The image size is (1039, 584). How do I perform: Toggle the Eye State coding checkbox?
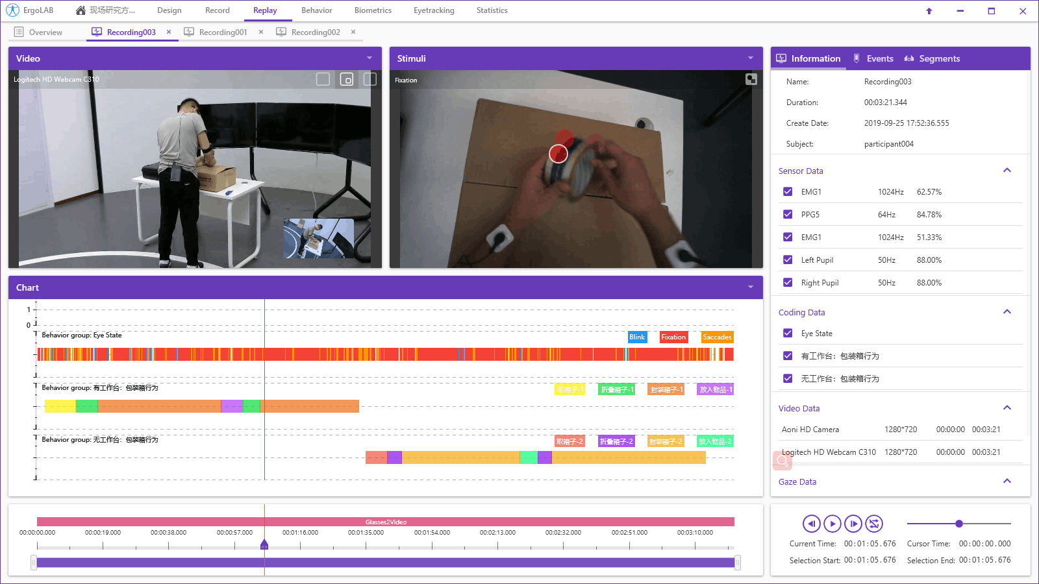tap(788, 333)
